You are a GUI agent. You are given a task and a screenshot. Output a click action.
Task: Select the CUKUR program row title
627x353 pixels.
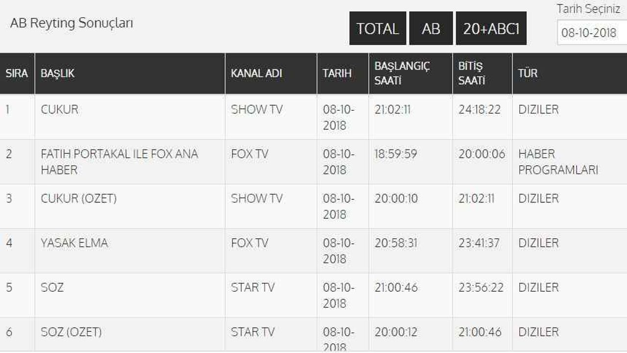coord(59,109)
